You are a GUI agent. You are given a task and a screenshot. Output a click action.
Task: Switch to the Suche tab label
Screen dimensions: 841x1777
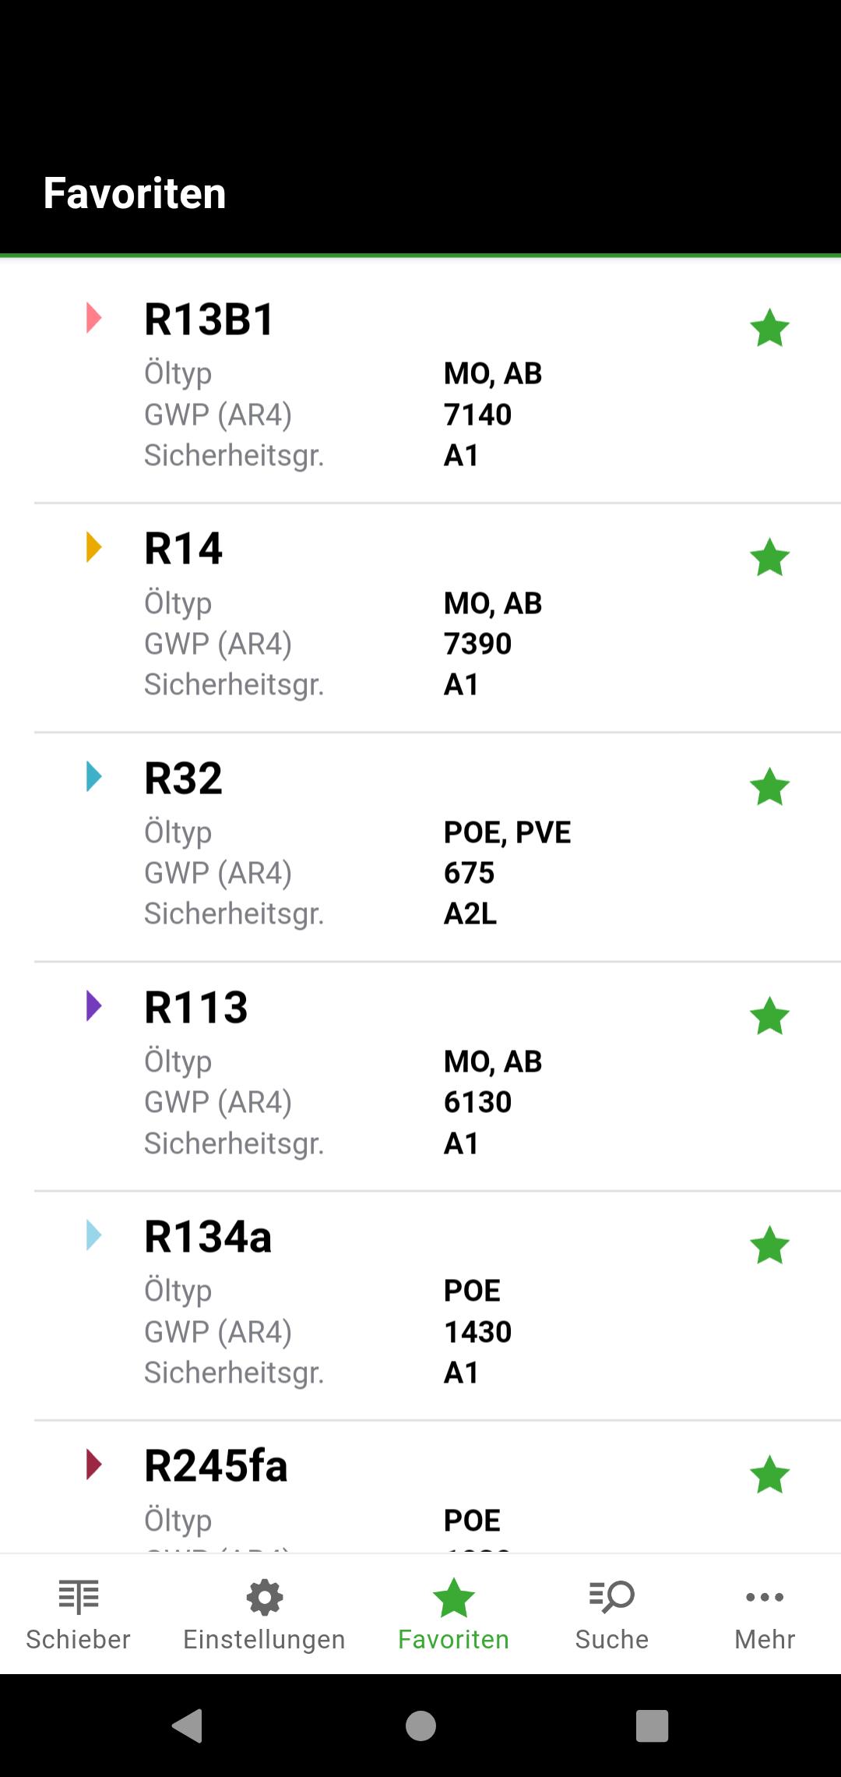[x=612, y=1639]
